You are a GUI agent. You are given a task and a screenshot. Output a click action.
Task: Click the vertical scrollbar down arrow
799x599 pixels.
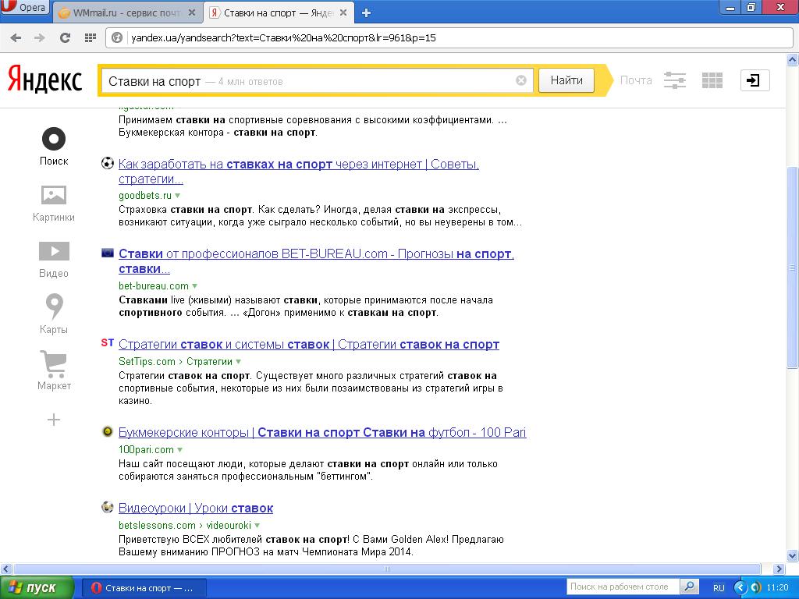coord(793,556)
